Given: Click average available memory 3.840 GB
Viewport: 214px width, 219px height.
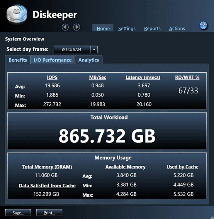Looking at the screenshot, I should (x=126, y=175).
